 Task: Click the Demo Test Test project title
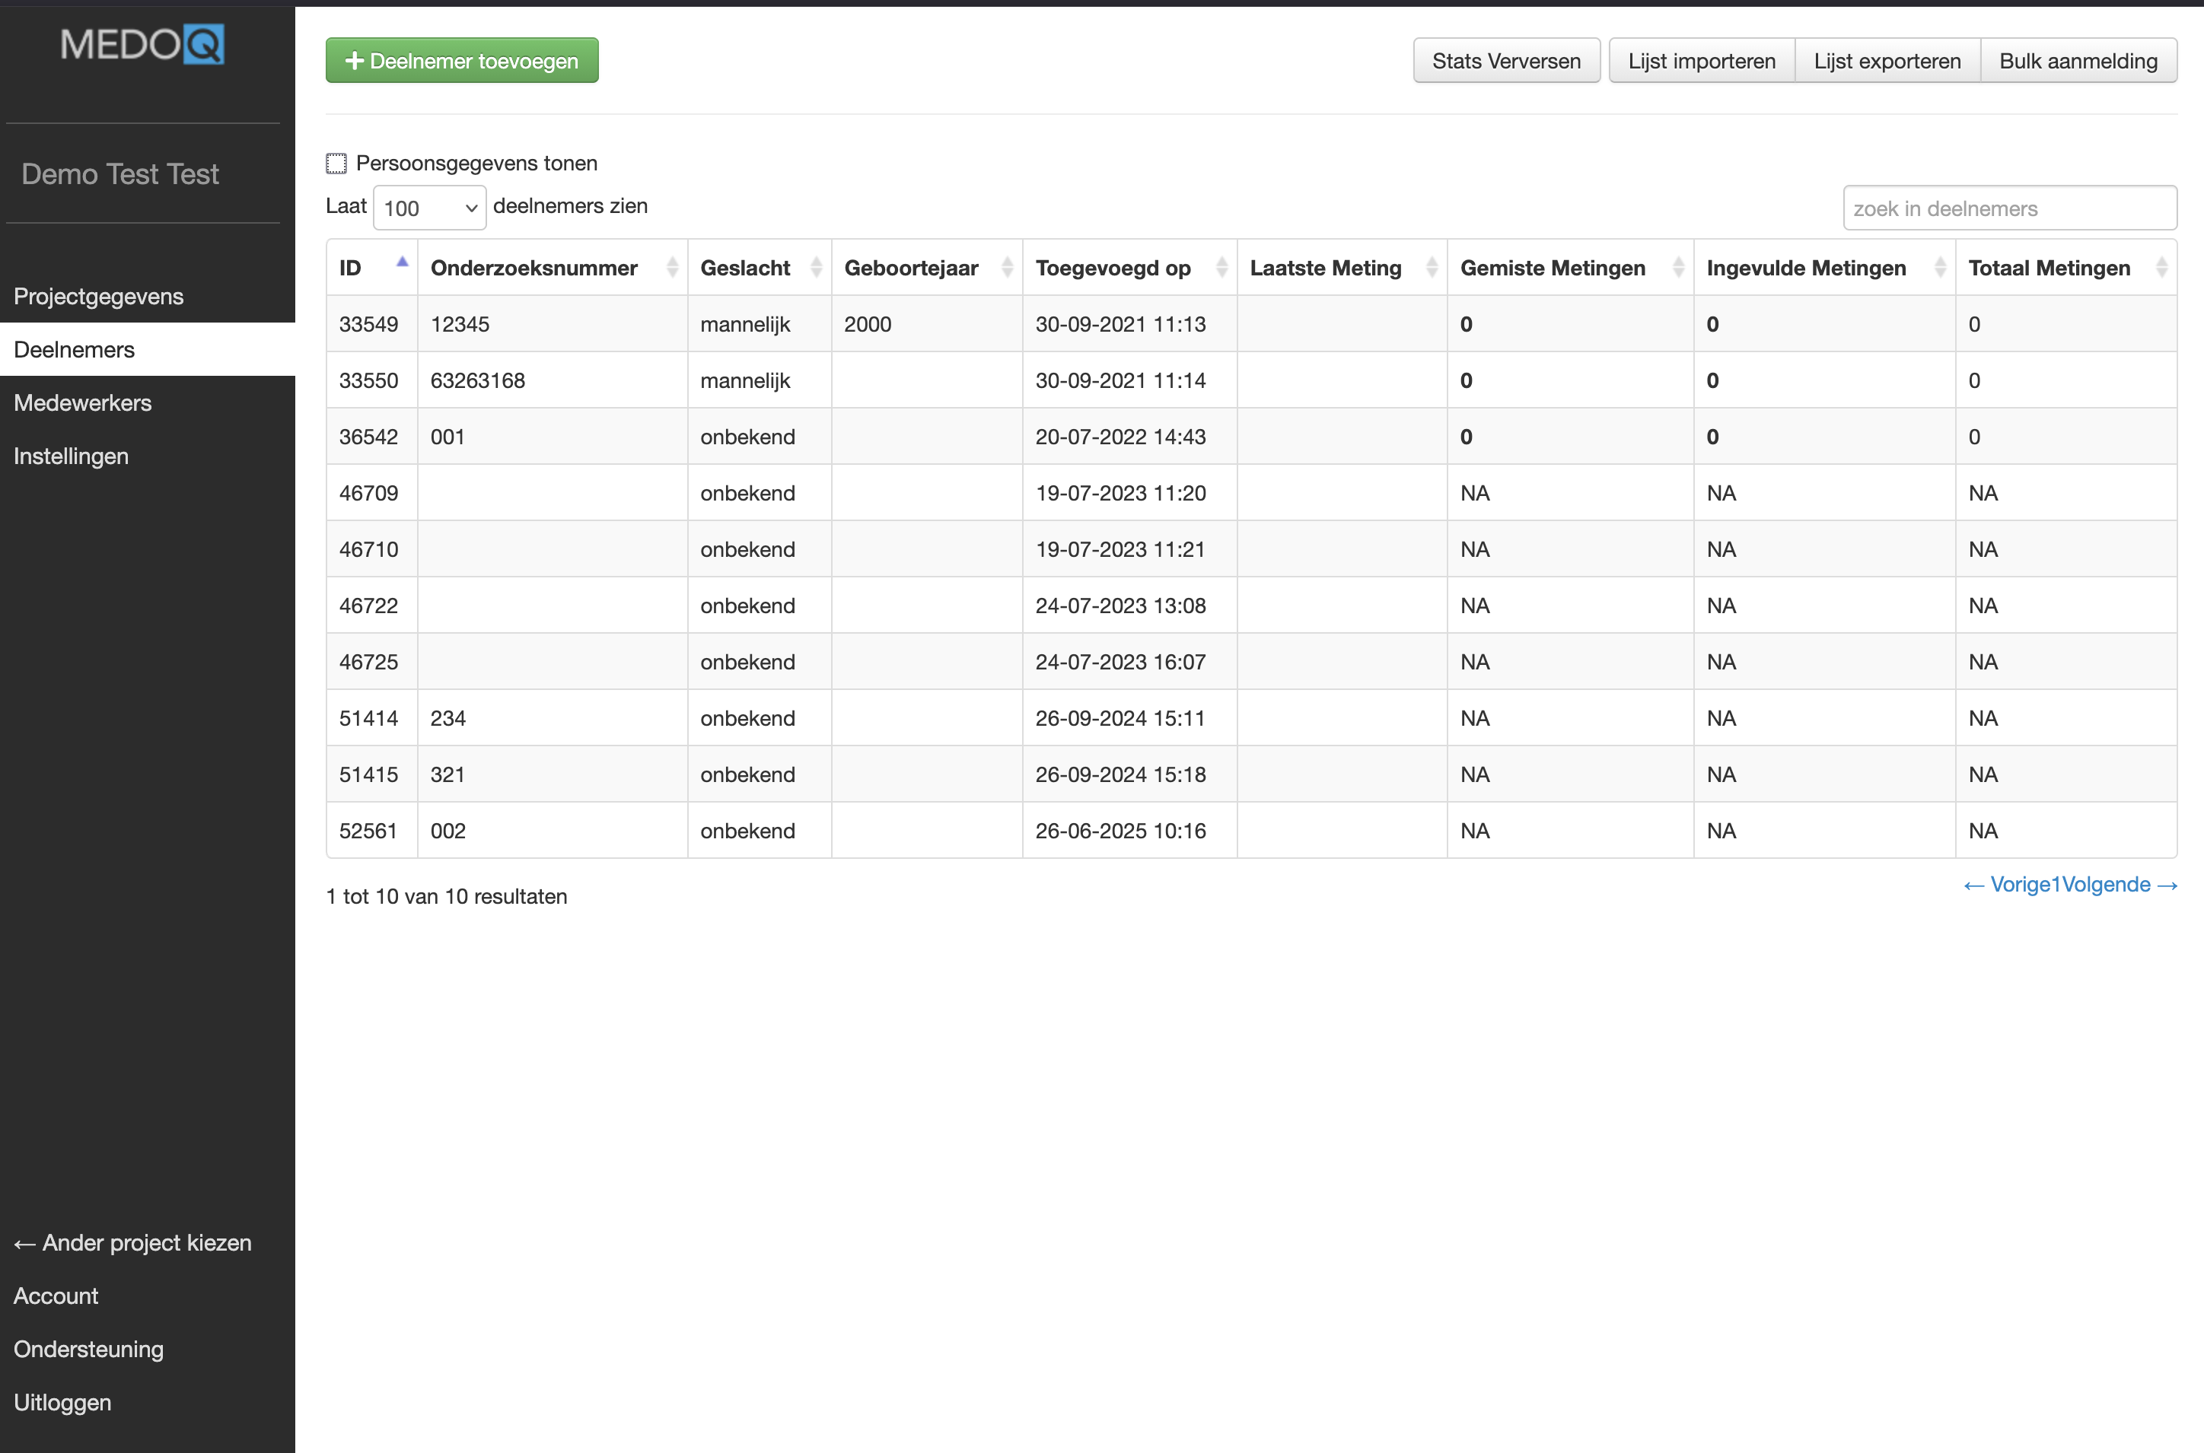coord(120,174)
